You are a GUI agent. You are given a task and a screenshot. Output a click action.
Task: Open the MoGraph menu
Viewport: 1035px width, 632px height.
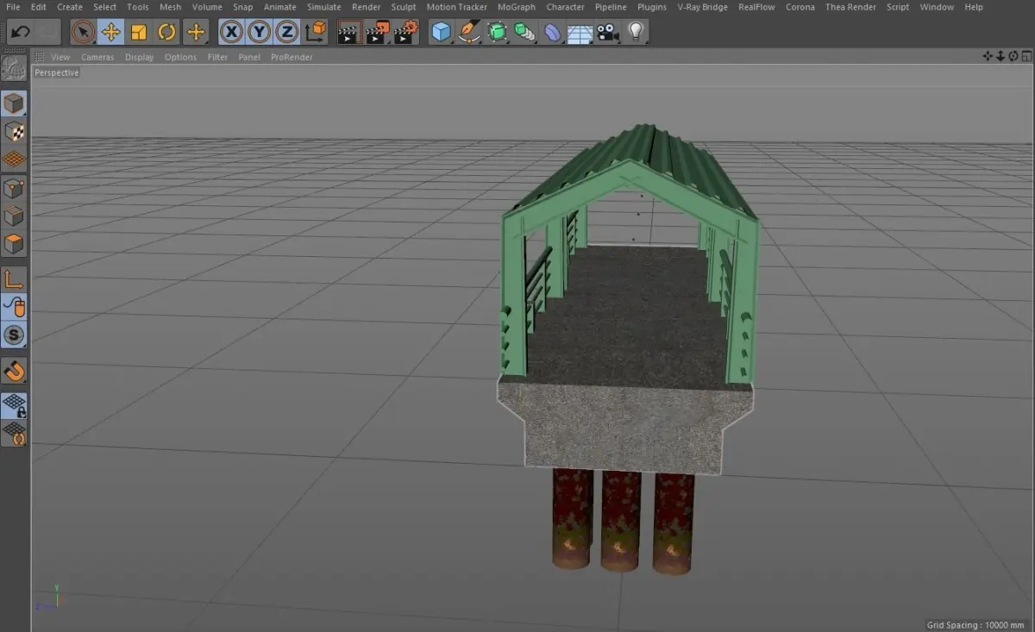click(517, 7)
